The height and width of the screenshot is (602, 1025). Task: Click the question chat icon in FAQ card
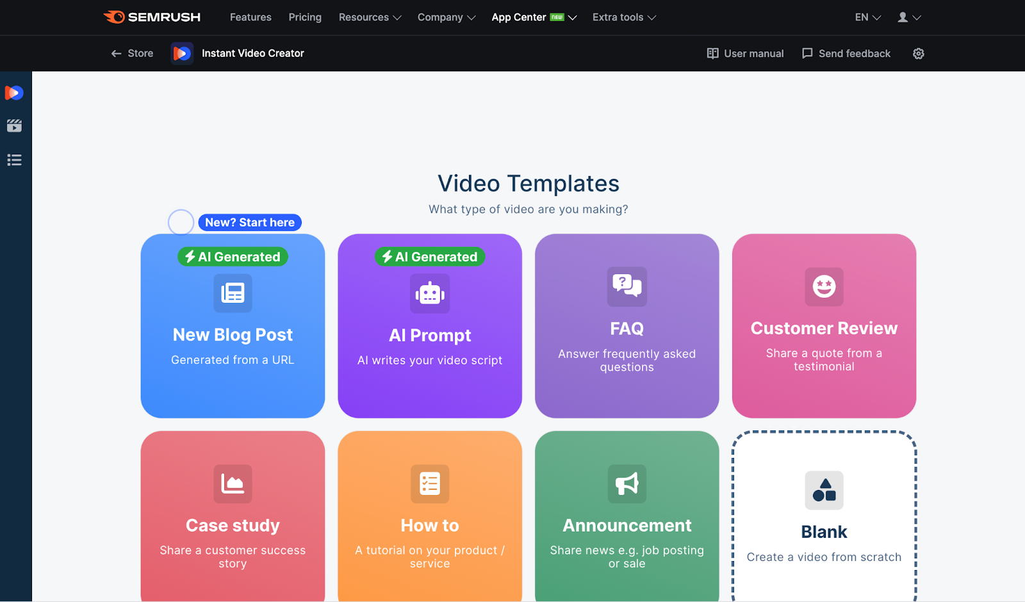click(x=627, y=286)
